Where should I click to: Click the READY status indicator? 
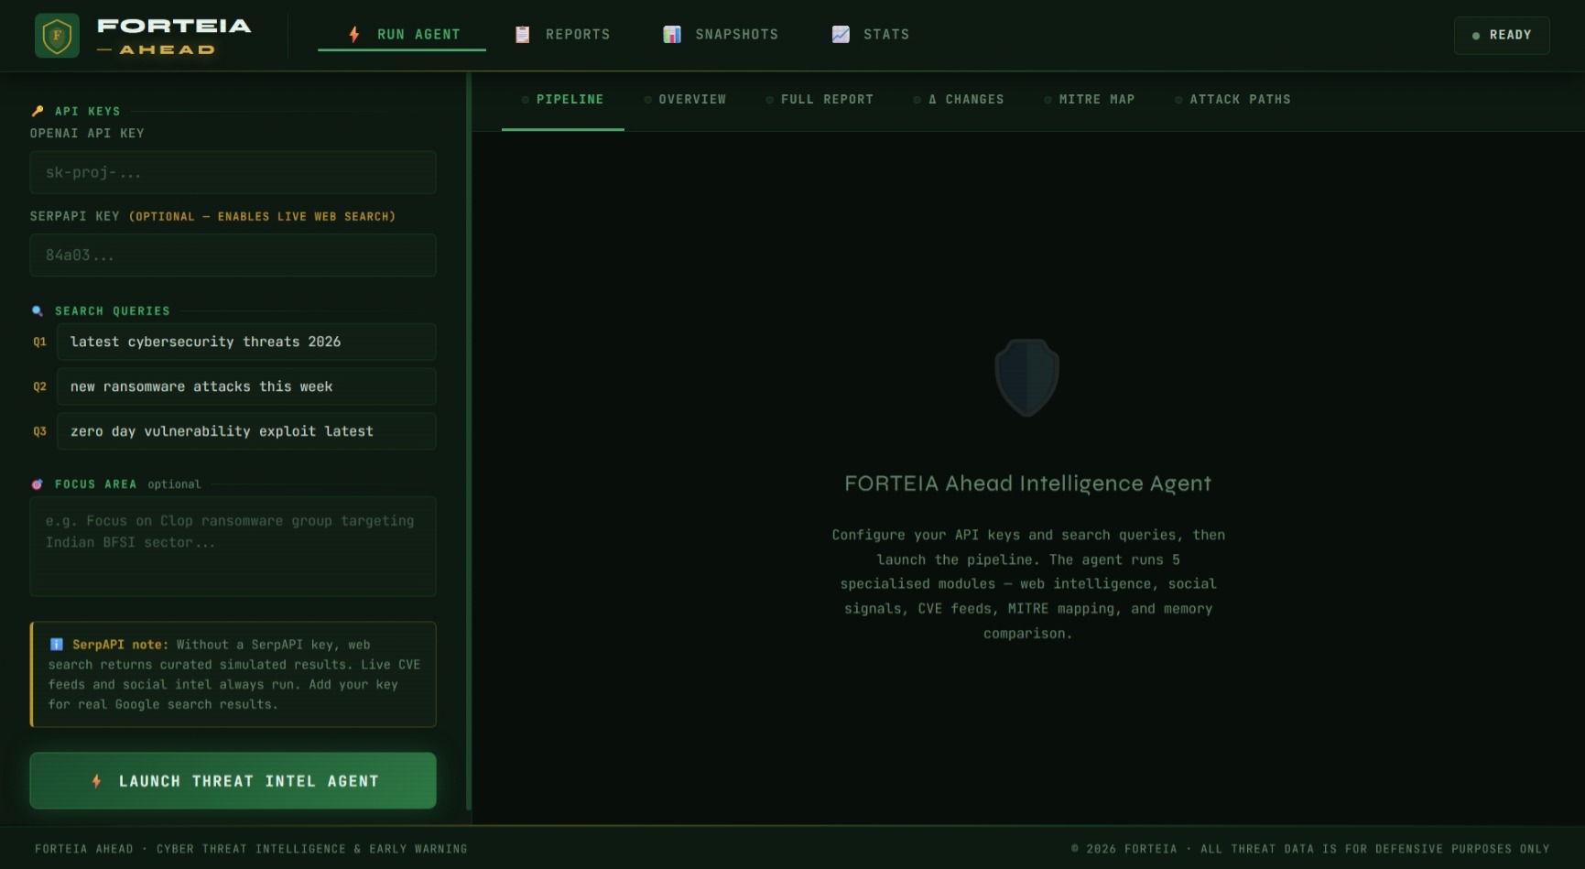click(x=1502, y=35)
